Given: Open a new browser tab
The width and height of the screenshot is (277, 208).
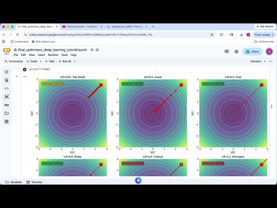Looking at the screenshot, I should coord(153,26).
